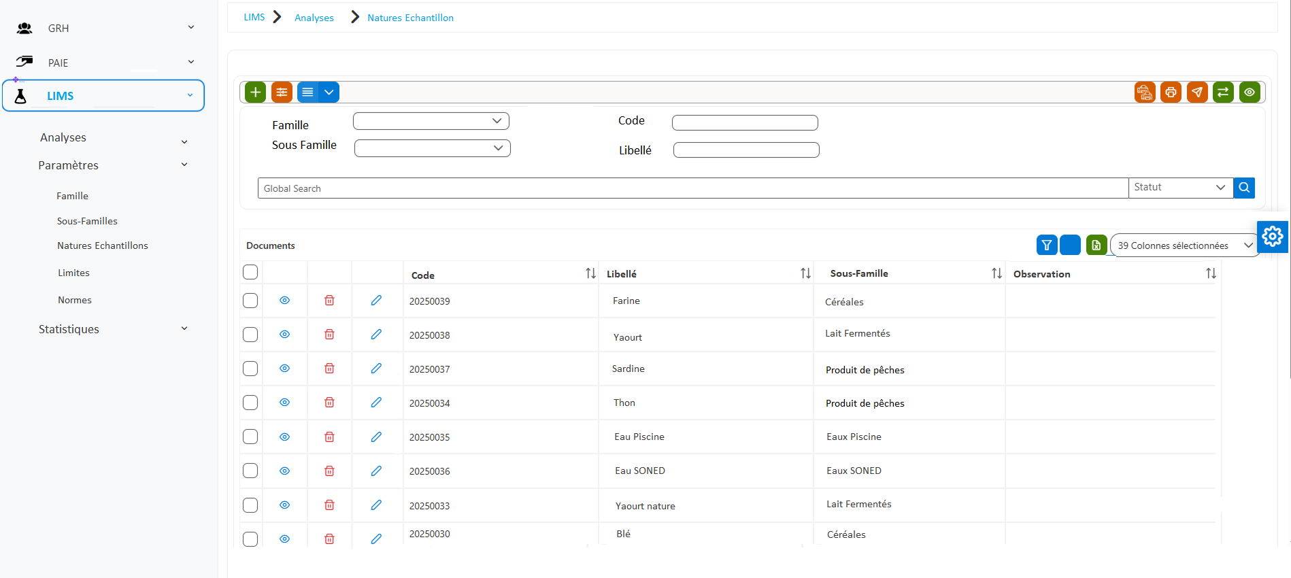Viewport: 1291px width, 578px height.
Task: Sort by Code column arrows
Action: [590, 273]
